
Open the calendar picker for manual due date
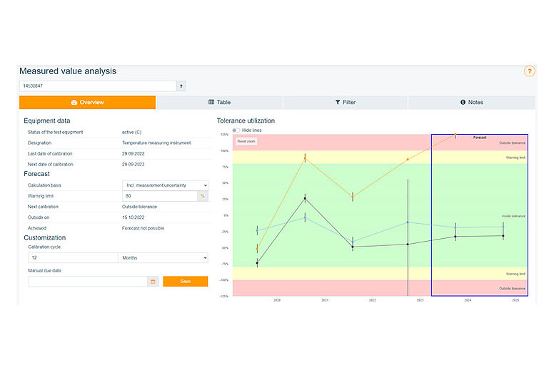click(x=153, y=282)
